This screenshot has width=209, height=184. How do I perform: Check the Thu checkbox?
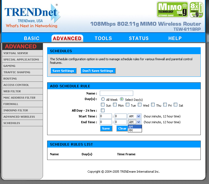(x=153, y=105)
